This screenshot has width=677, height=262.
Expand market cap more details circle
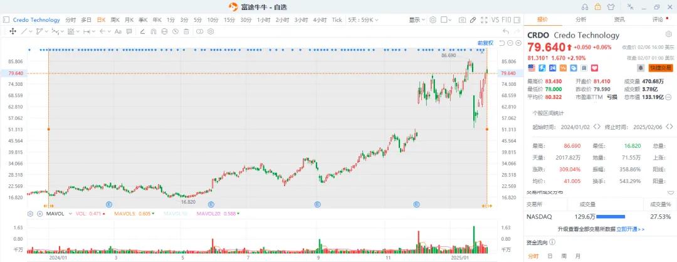[669, 97]
